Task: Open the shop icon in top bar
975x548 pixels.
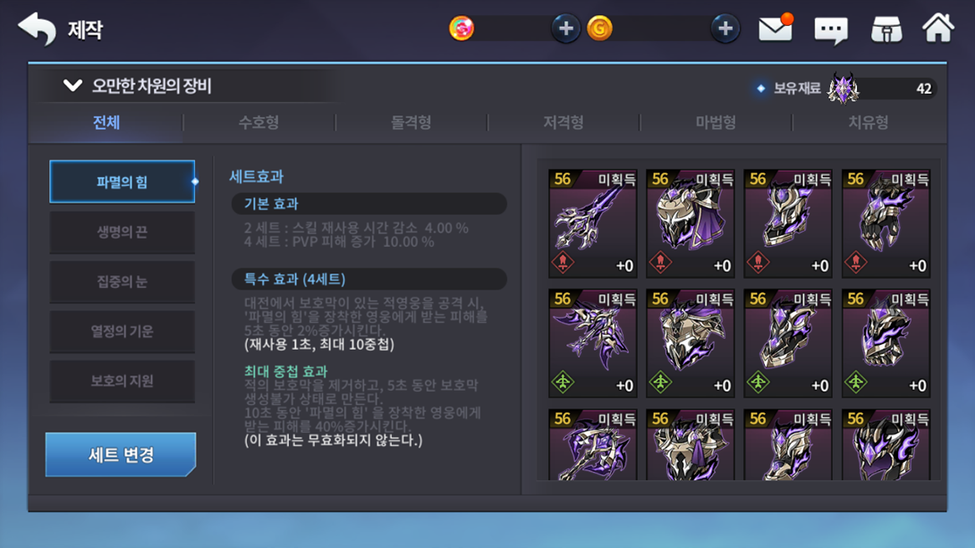Action: pyautogui.click(x=886, y=30)
